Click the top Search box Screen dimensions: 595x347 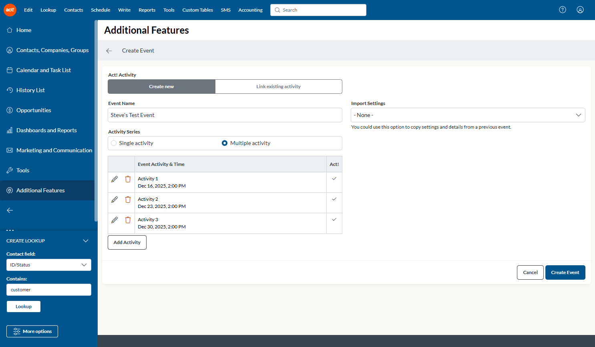coord(318,10)
